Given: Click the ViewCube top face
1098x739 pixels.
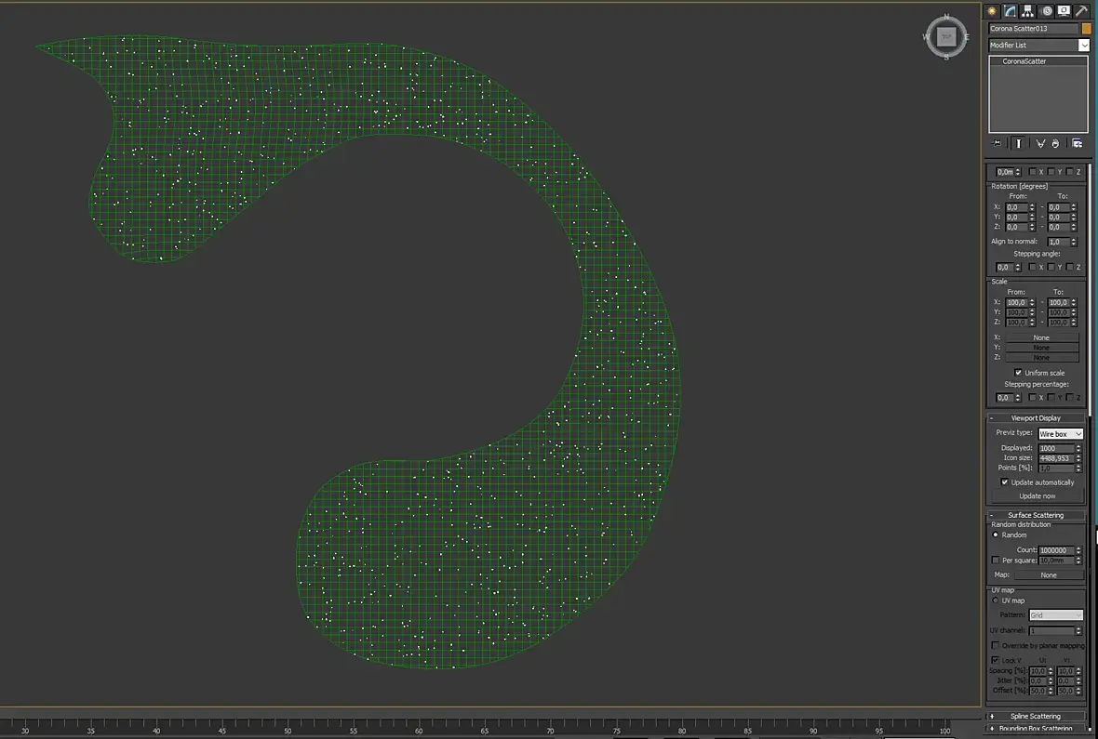Looking at the screenshot, I should tap(946, 36).
